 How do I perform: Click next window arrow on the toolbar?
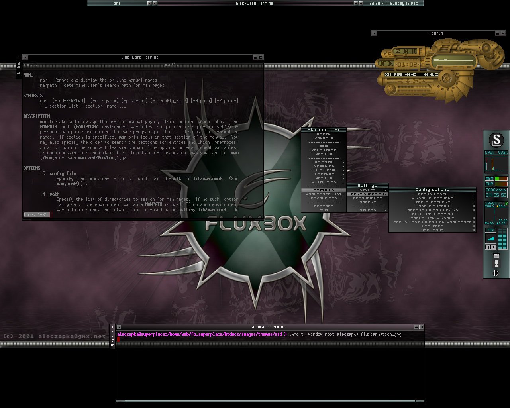361,3
